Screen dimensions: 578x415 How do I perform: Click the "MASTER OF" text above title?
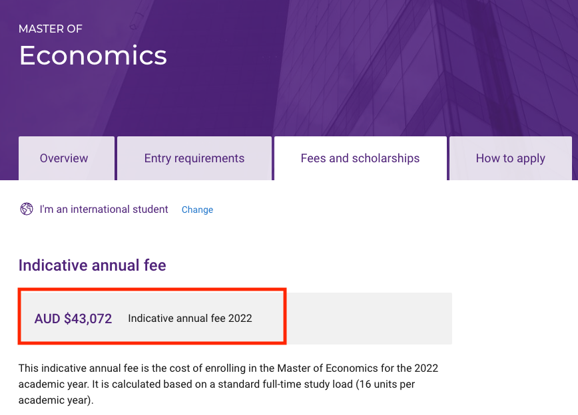click(x=51, y=29)
